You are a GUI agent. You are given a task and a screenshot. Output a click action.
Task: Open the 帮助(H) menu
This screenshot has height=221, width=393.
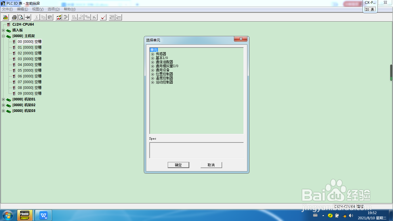point(70,9)
